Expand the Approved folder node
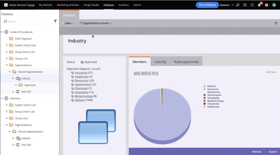The height and width of the screenshot is (155, 280). pyautogui.click(x=16, y=85)
